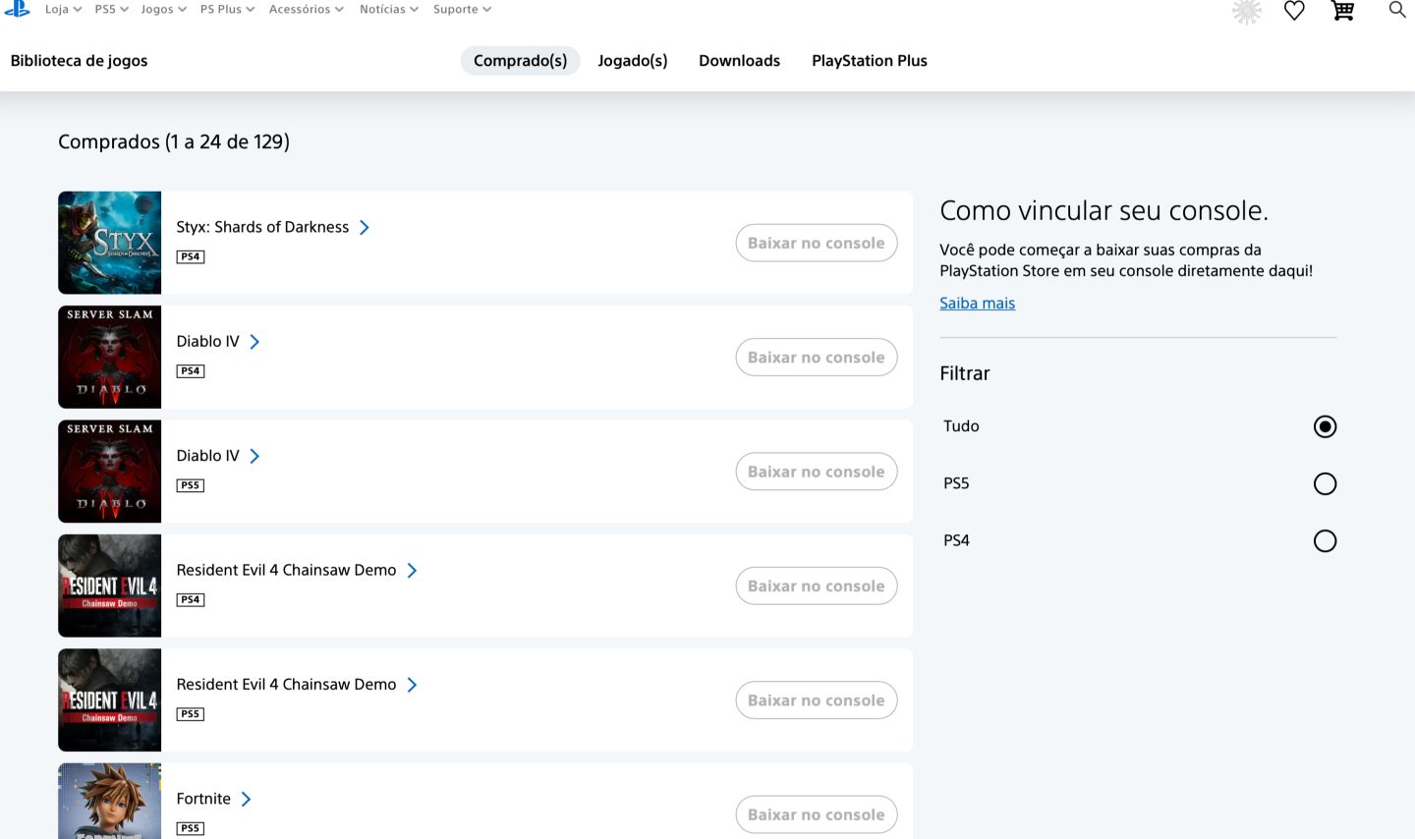This screenshot has width=1415, height=839.
Task: Filter purchases by PS5
Action: click(1325, 483)
